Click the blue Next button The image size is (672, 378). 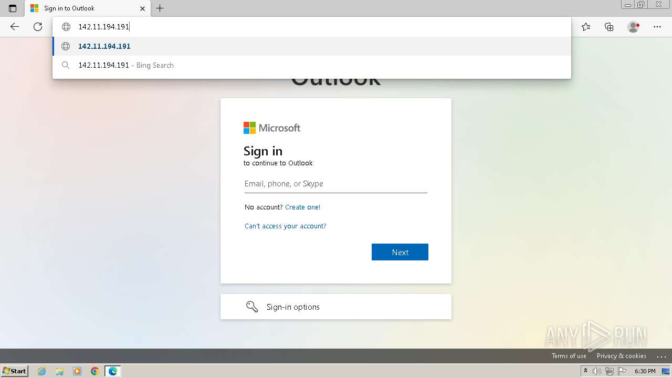click(x=400, y=252)
